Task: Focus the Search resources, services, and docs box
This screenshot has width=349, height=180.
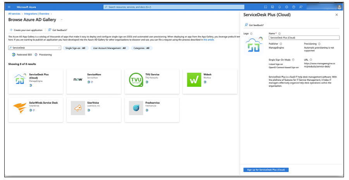Action: (x=174, y=7)
